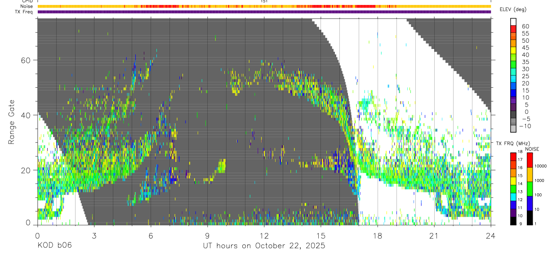Click y-axis Range Gate tick label 60
Screen dimensions: 552x255
[26, 60]
